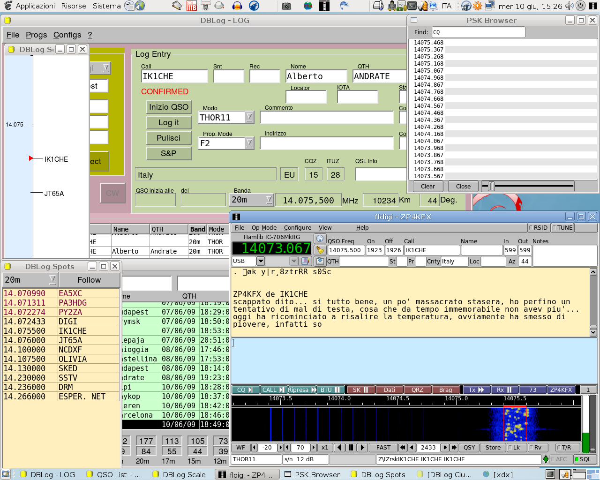Open fldigi Op Mode menu
This screenshot has height=480, width=600.
(x=264, y=228)
